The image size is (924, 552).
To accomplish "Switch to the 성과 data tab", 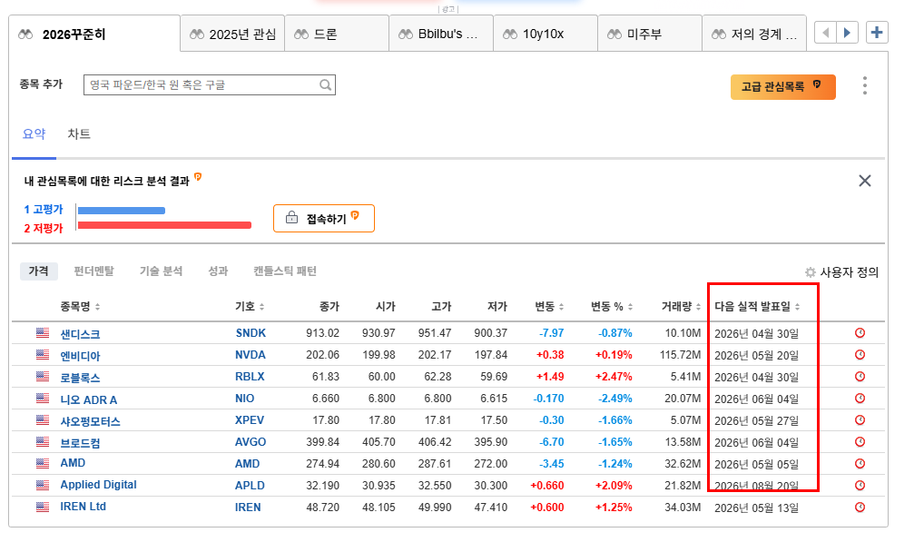I will pos(218,271).
